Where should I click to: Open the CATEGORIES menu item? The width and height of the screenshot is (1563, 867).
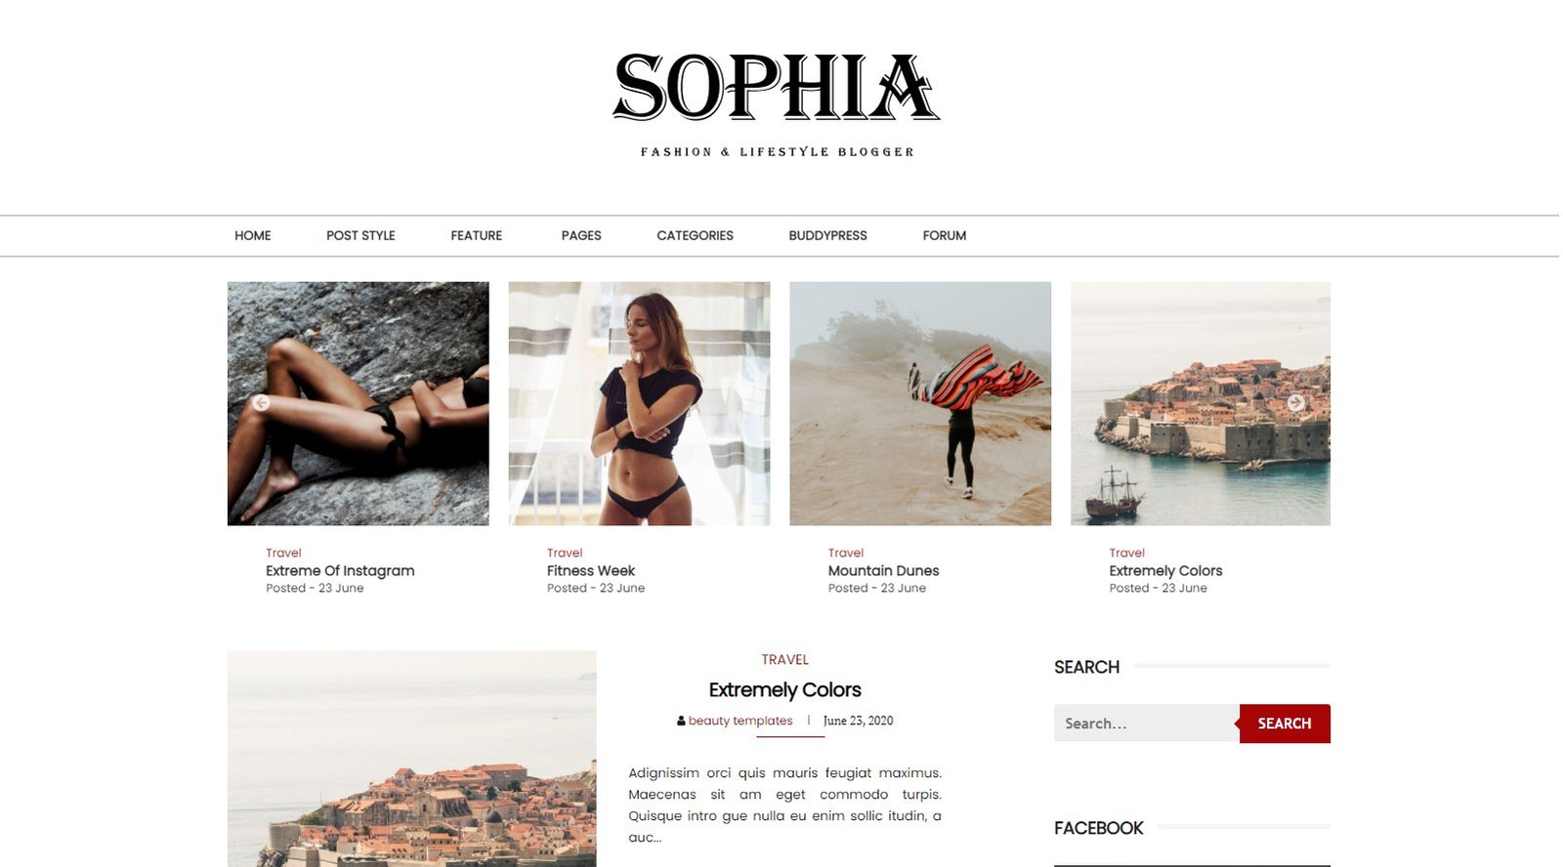point(695,236)
